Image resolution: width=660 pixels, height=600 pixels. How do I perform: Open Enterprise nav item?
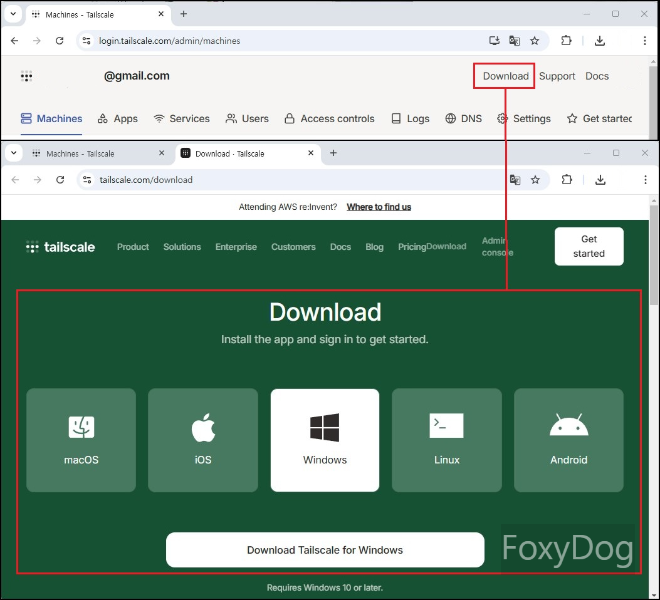click(236, 247)
